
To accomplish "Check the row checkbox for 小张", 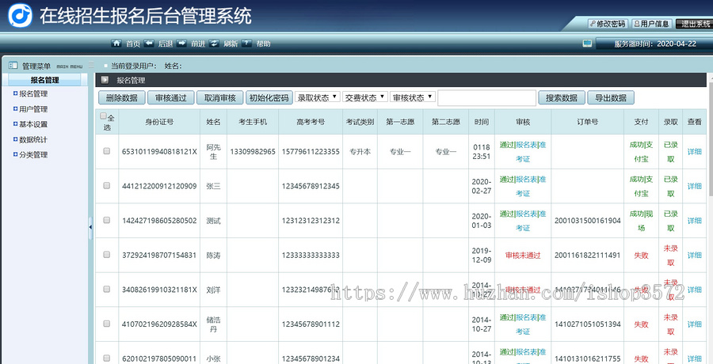I will pyautogui.click(x=107, y=358).
